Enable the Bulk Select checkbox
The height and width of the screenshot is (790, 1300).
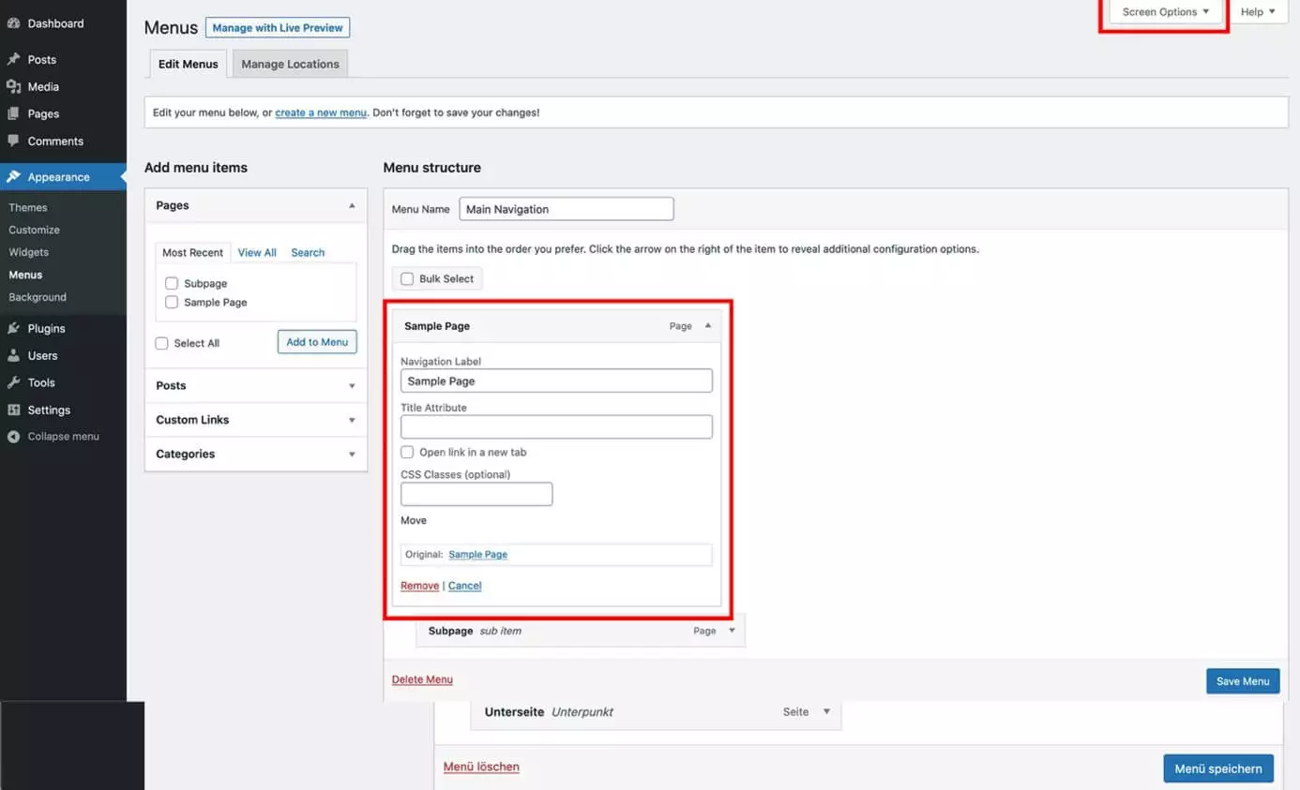pos(407,278)
